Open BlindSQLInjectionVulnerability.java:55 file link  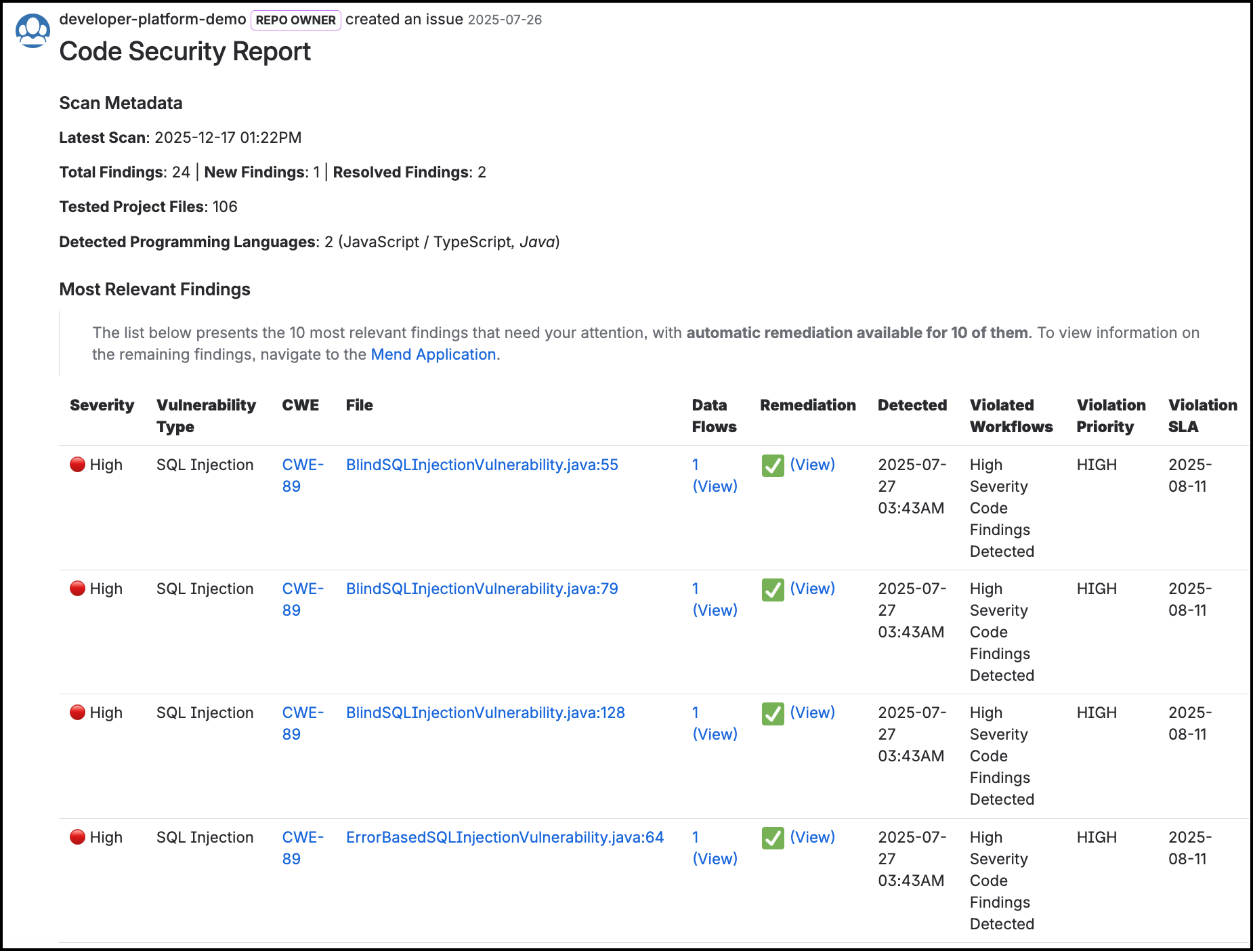point(482,465)
